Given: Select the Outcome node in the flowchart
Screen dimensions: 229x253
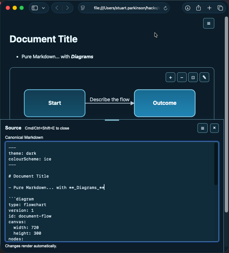Looking at the screenshot, I should [x=165, y=103].
